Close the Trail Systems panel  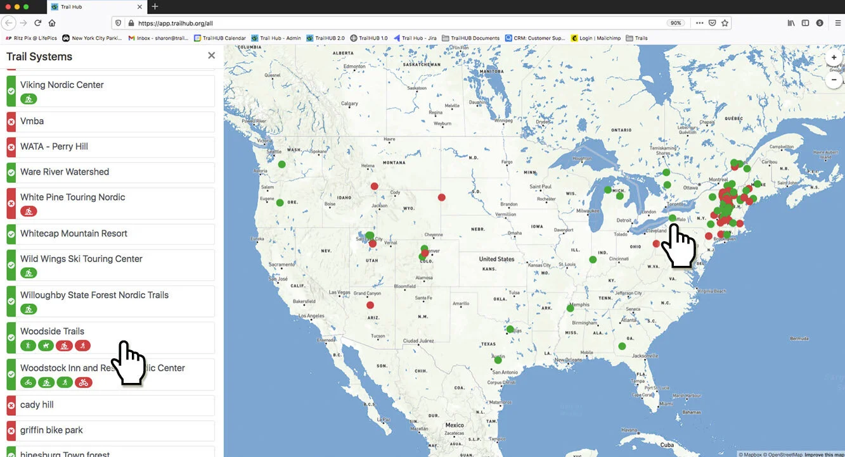tap(212, 56)
